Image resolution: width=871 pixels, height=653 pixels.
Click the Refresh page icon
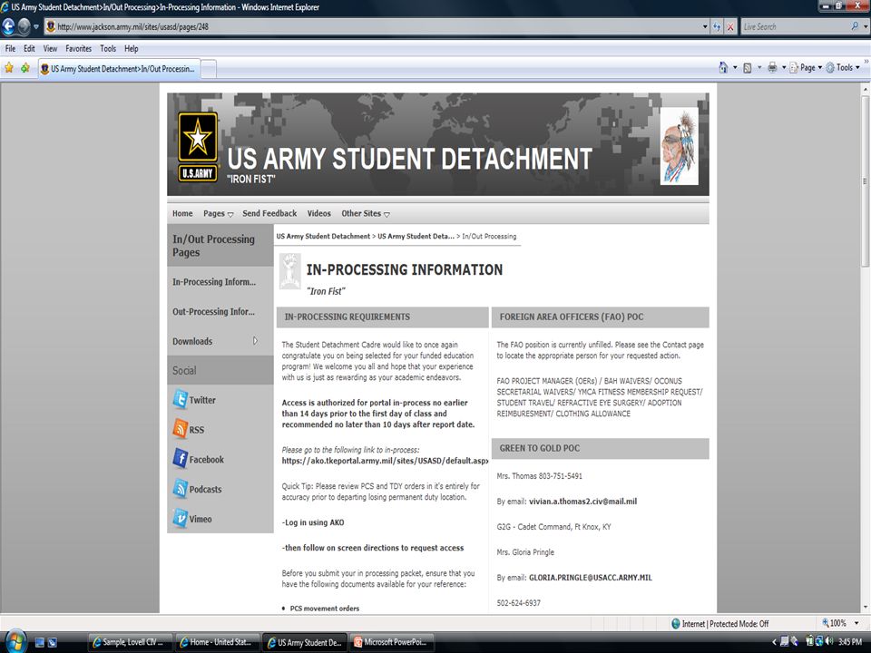click(x=717, y=26)
